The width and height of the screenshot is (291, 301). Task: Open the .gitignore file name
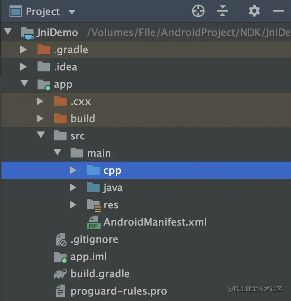click(x=94, y=240)
